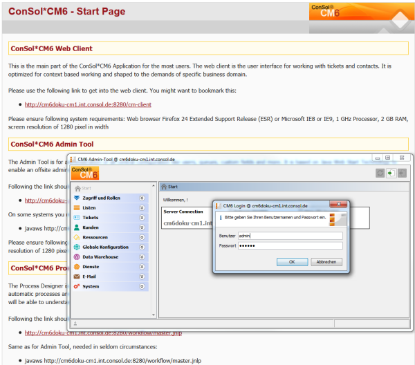Click the E-Mail envelope icon
The height and width of the screenshot is (365, 415).
[77, 277]
